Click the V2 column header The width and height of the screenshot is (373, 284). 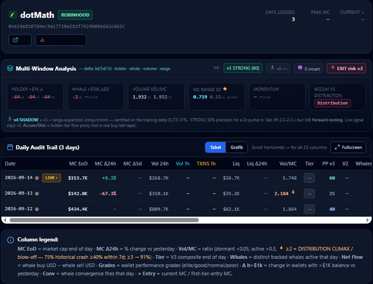345,163
